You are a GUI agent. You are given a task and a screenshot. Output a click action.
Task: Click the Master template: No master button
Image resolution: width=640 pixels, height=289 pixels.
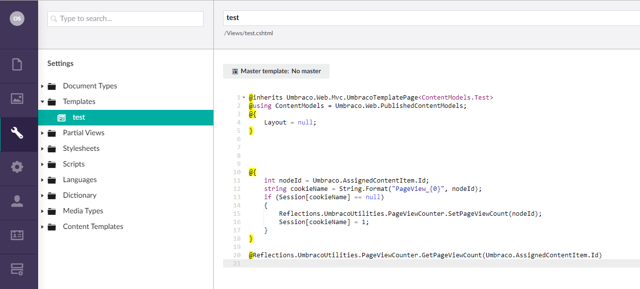tap(276, 71)
